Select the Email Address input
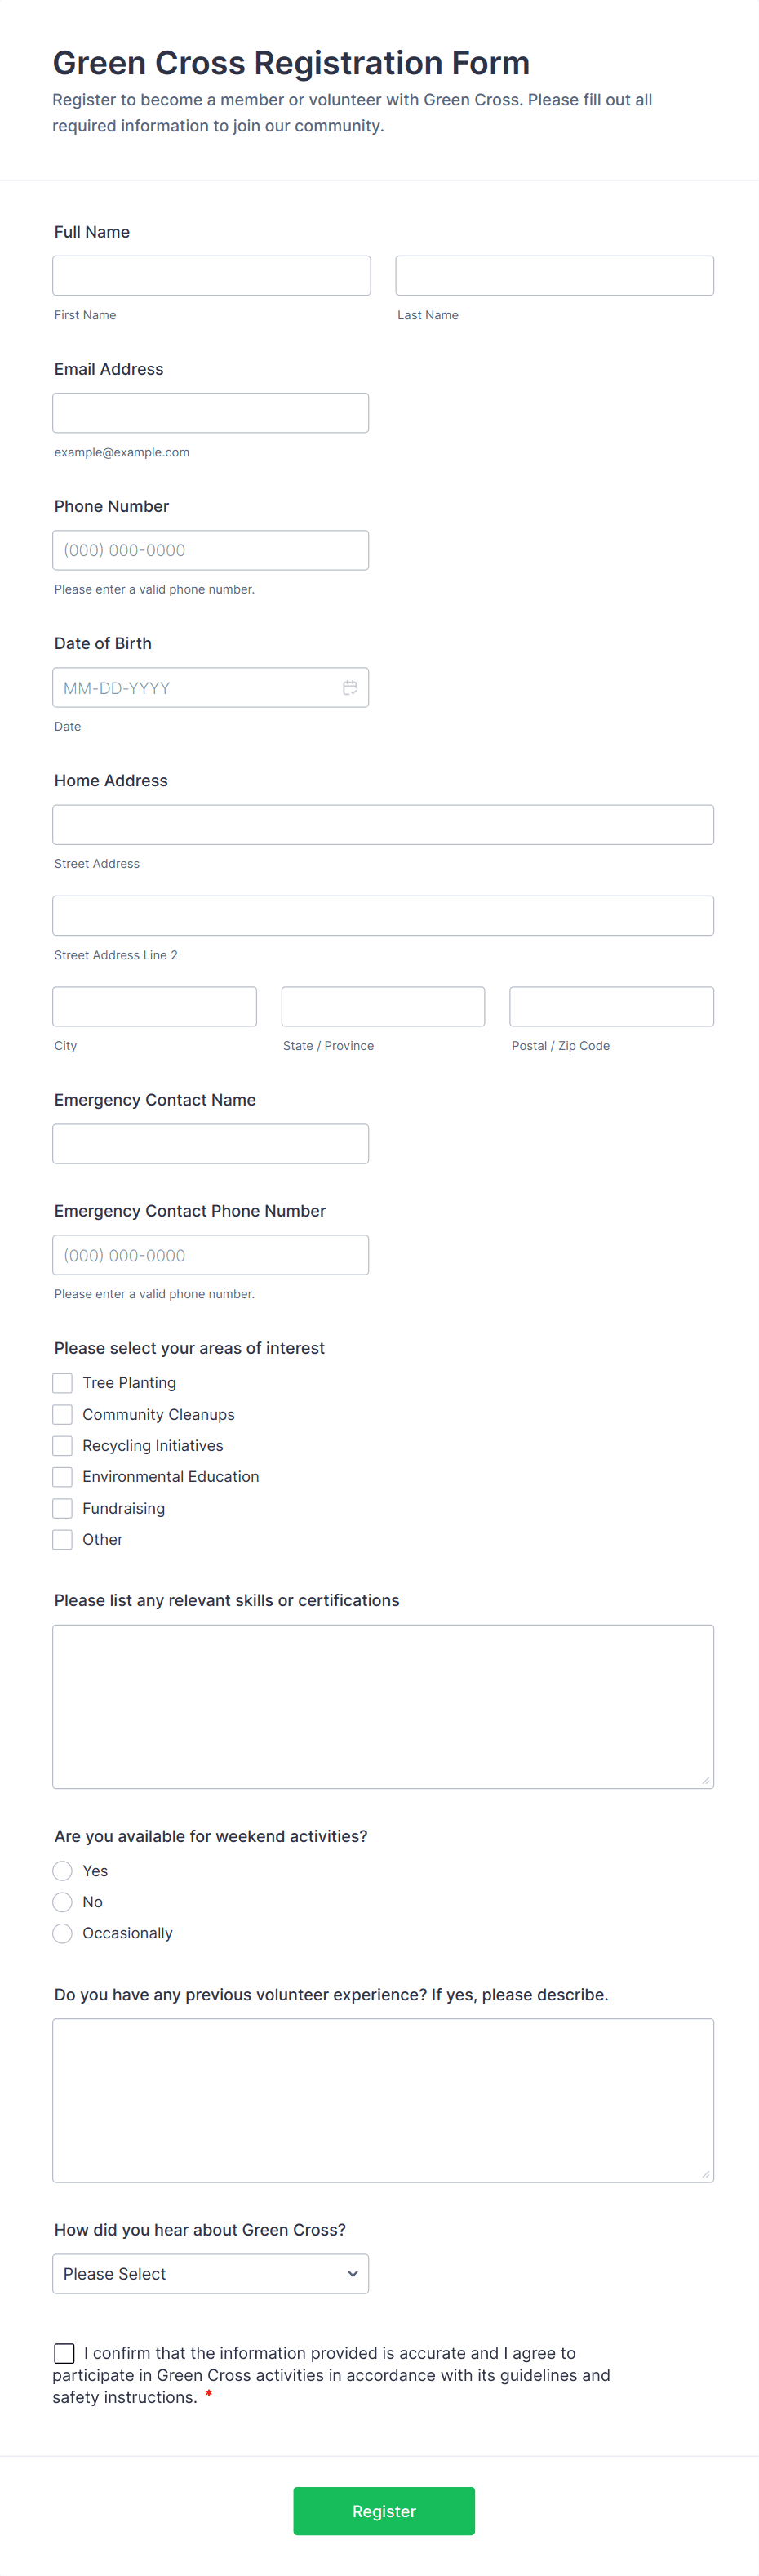The width and height of the screenshot is (759, 2576). tap(211, 413)
